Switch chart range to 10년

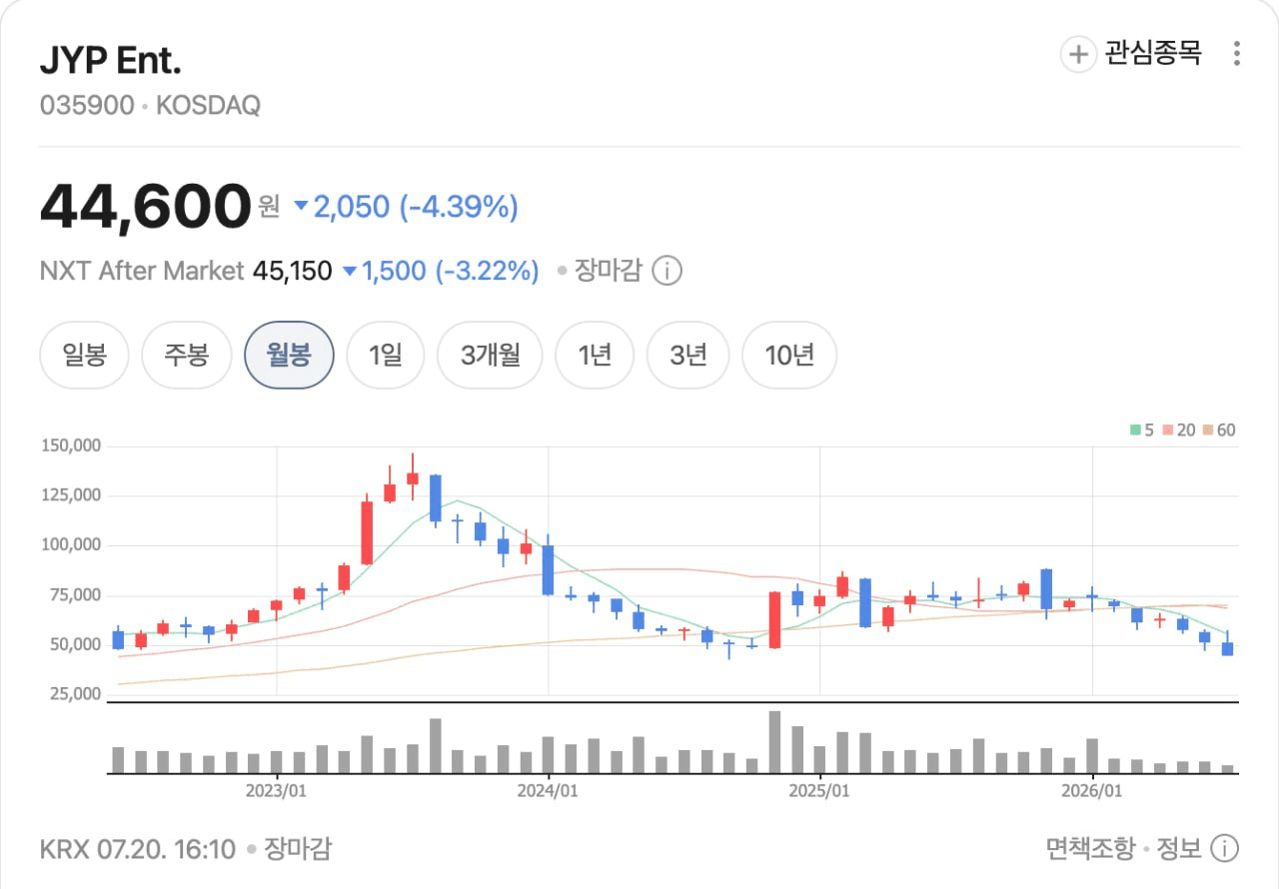pyautogui.click(x=789, y=355)
